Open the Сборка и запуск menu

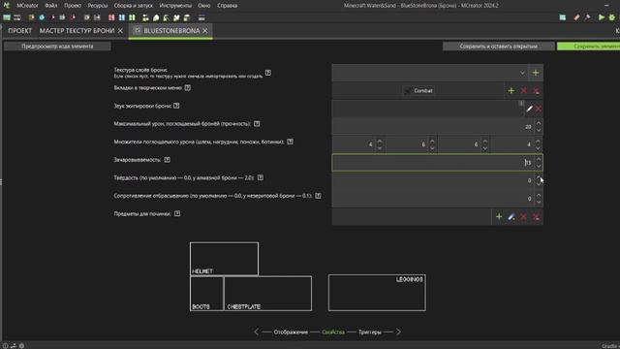pos(134,6)
